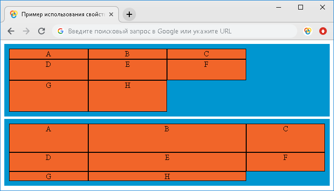334x191 pixels.
Task: Click box A in the top container
Action: (x=49, y=54)
